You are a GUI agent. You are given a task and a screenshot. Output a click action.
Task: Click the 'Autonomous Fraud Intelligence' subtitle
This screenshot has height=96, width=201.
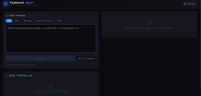pyautogui.click(x=24, y=5)
